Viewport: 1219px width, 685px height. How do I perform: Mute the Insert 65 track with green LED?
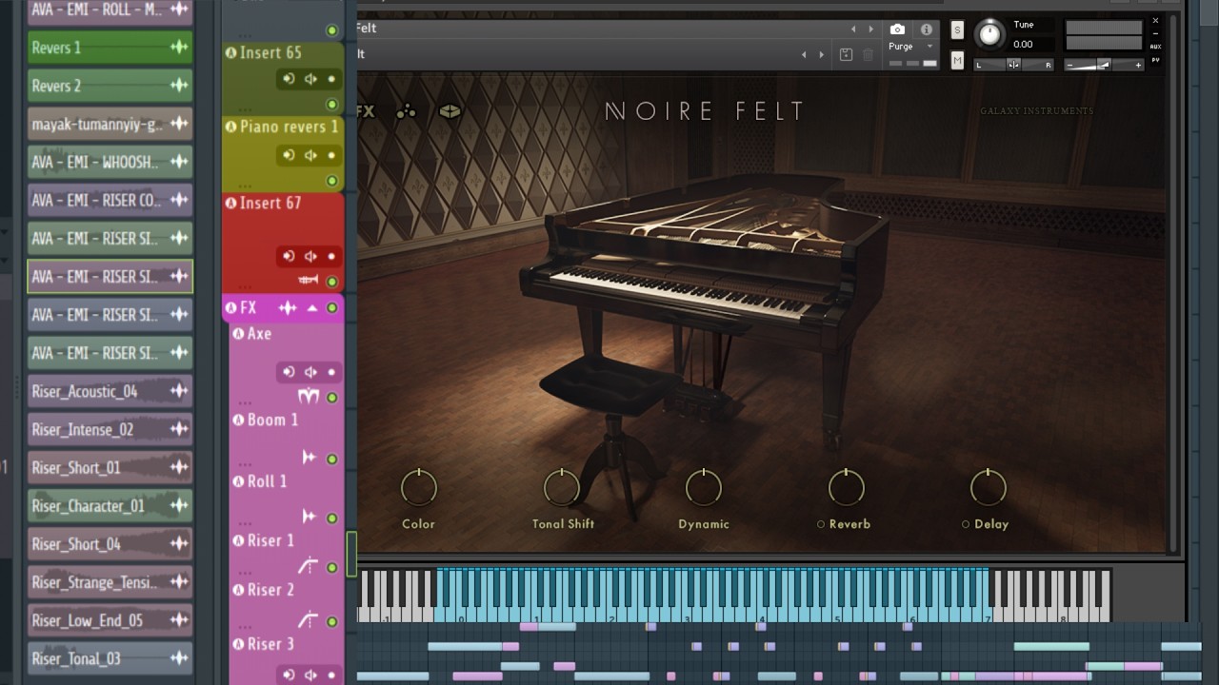[x=332, y=105]
